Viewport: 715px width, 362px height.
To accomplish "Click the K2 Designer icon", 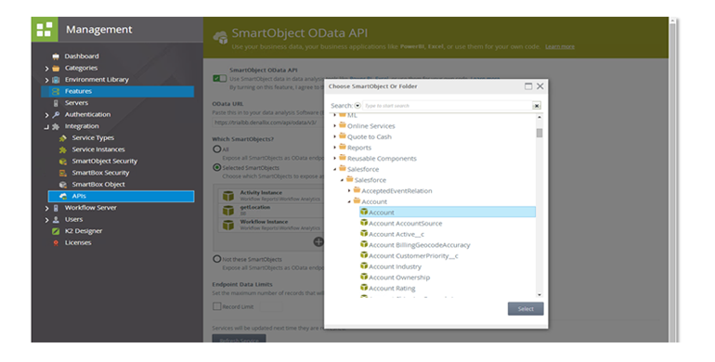I will pos(56,231).
